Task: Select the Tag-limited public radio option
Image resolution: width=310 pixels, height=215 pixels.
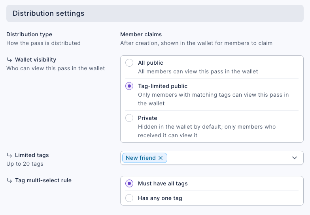Action: click(129, 86)
